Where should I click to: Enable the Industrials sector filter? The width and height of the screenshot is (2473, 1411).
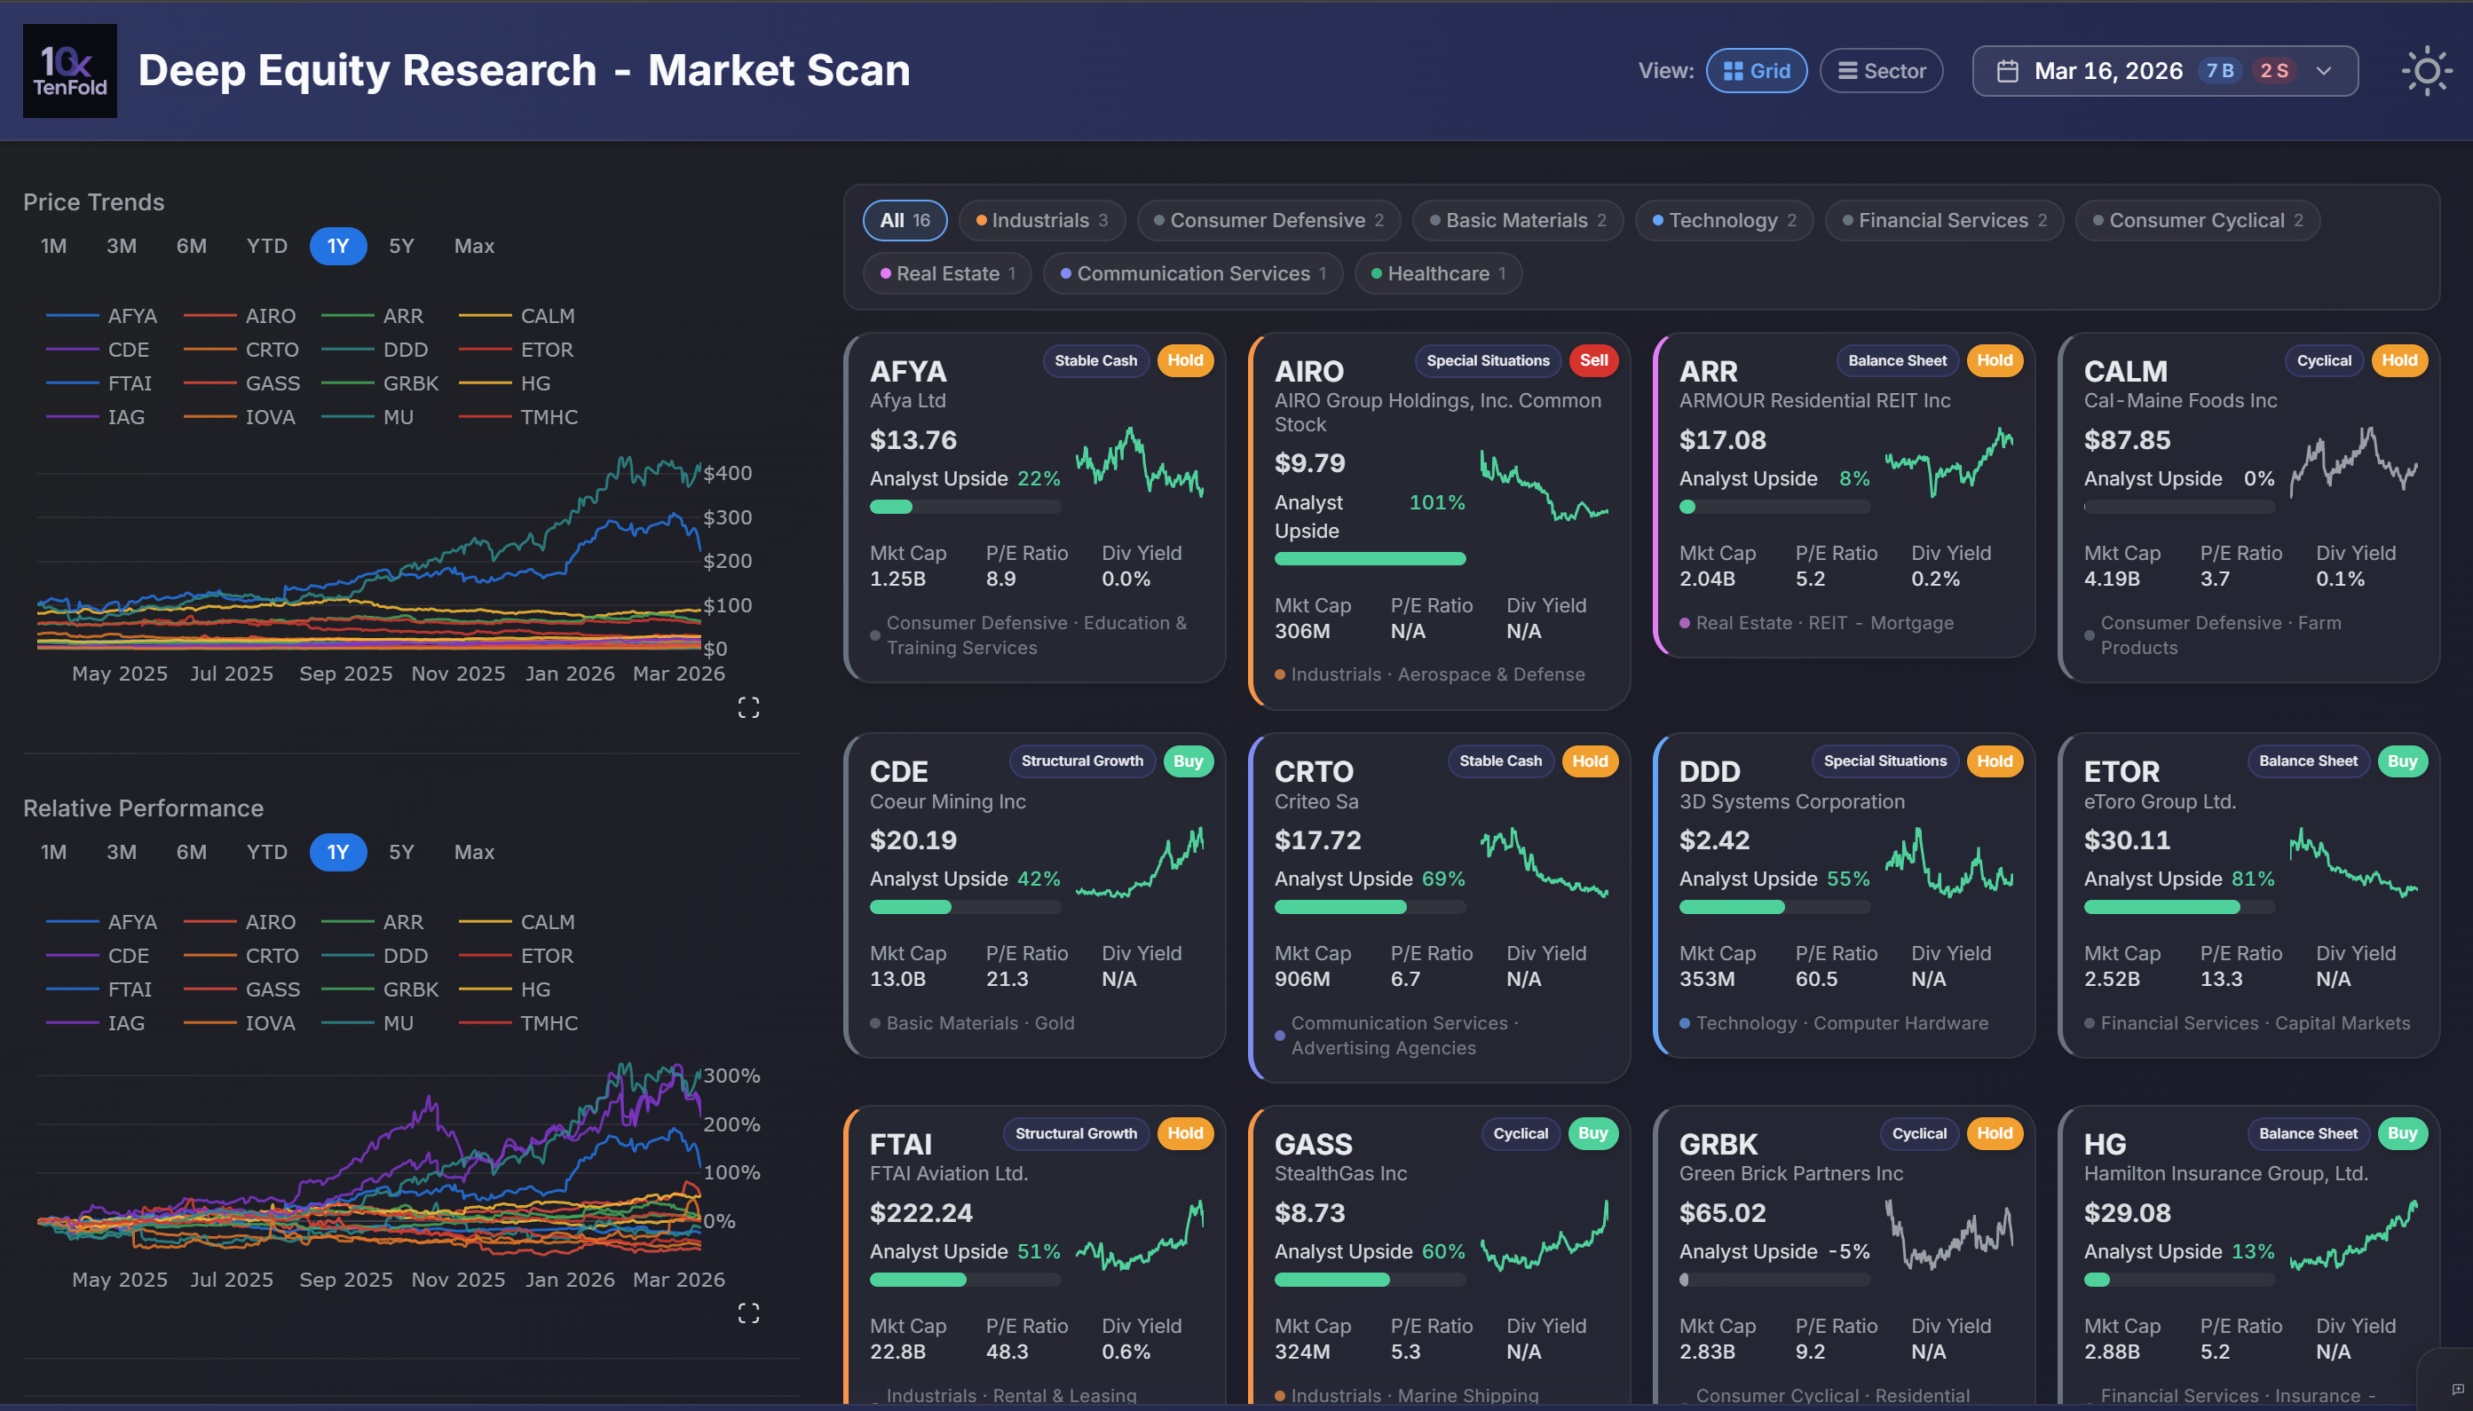tap(1039, 220)
